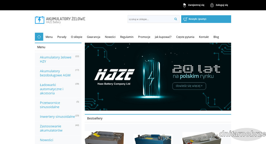Viewport: 266px width, 144px height.
Task: Open Inwertery sinusoidalne category
Action: tap(57, 116)
